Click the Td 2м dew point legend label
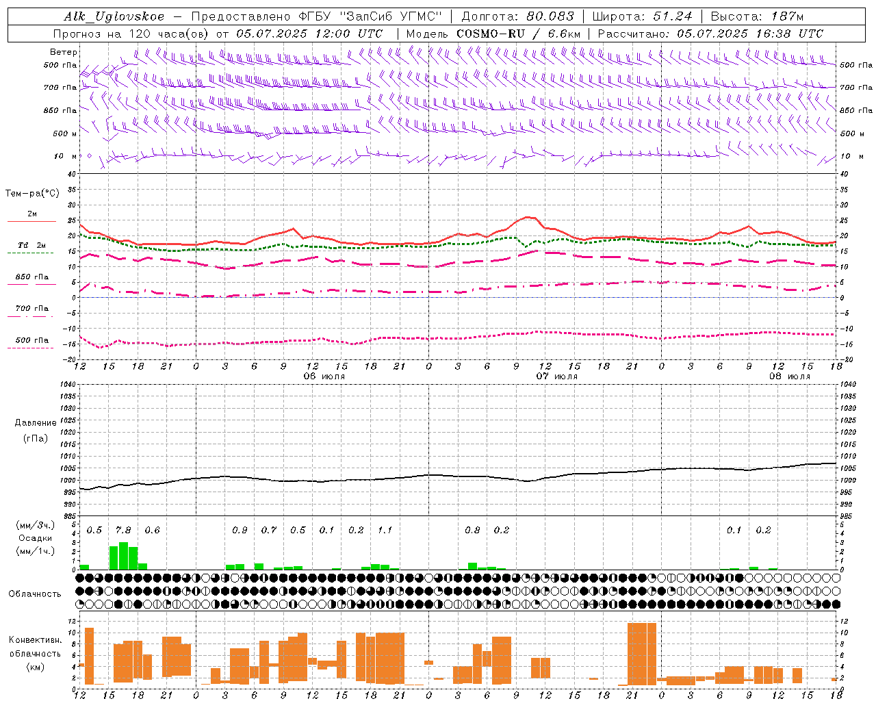Screen dimensions: 876x701 pyautogui.click(x=31, y=245)
